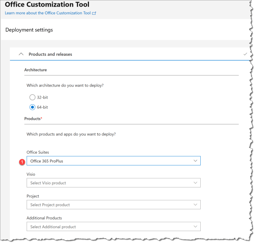Click the Project field label
Image resolution: width=256 pixels, height=244 pixels.
33,196
